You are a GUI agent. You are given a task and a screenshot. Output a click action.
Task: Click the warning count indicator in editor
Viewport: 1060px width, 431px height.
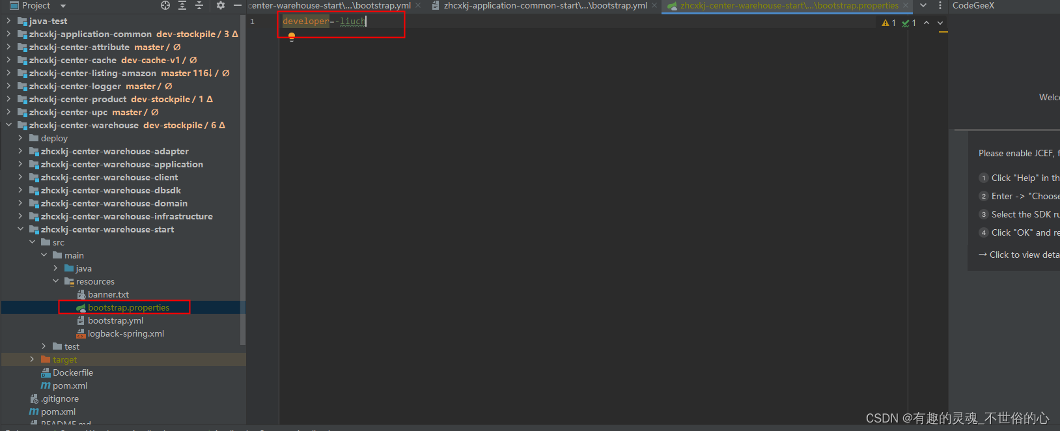(x=889, y=23)
